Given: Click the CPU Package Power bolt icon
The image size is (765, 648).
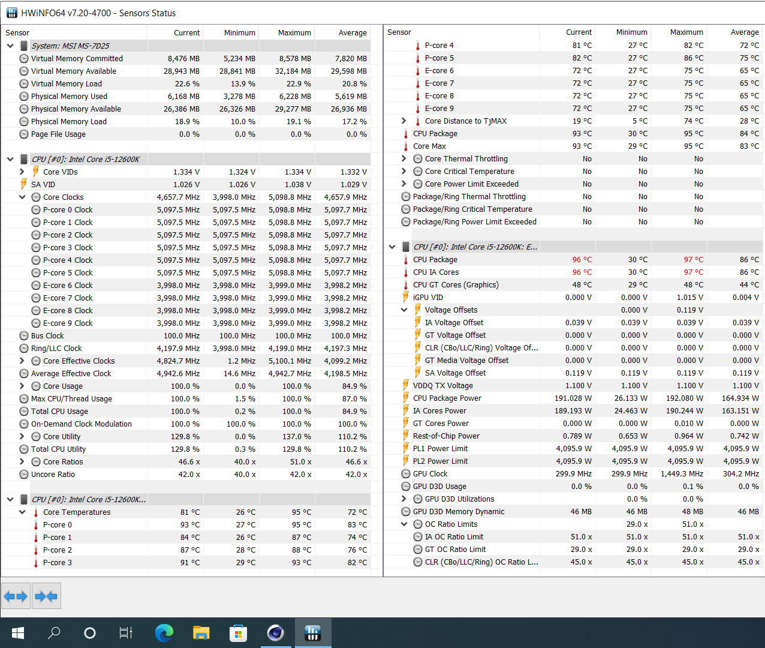Looking at the screenshot, I should (x=406, y=398).
